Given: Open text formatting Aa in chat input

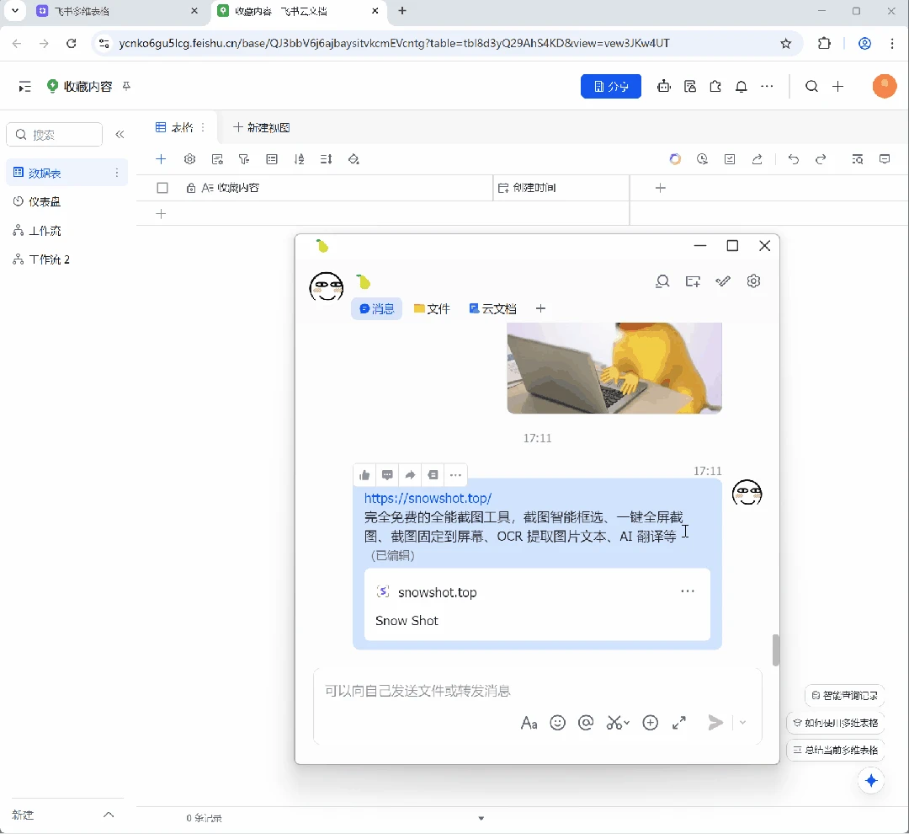Looking at the screenshot, I should 529,723.
